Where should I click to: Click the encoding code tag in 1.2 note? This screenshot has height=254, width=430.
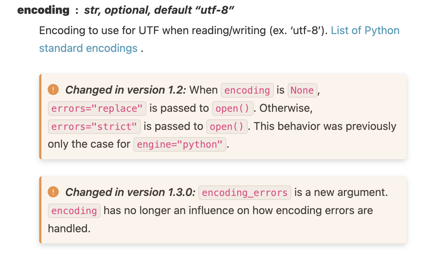pos(247,90)
